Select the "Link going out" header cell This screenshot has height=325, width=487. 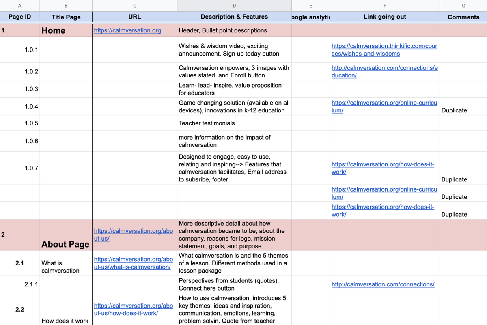385,17
